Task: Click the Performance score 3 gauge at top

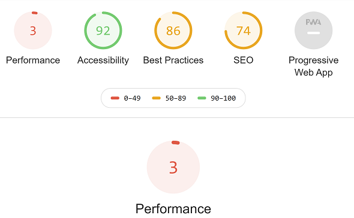Action: tap(33, 30)
